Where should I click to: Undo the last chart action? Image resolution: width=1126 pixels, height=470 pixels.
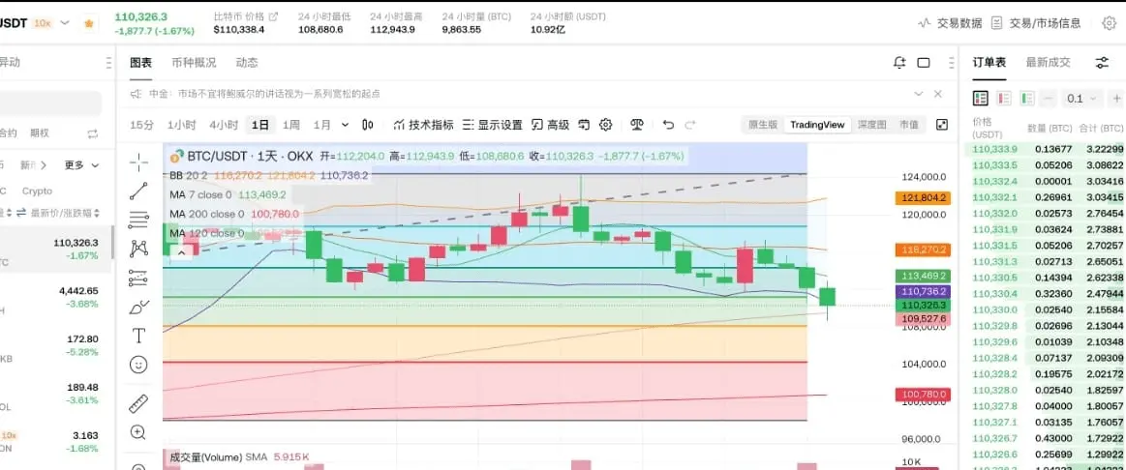(x=669, y=125)
